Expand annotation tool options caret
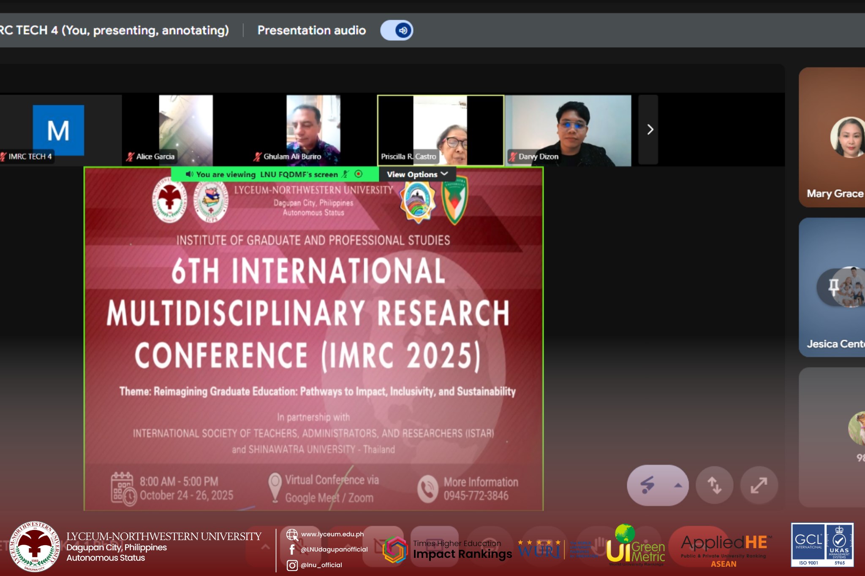The image size is (865, 576). pyautogui.click(x=678, y=485)
